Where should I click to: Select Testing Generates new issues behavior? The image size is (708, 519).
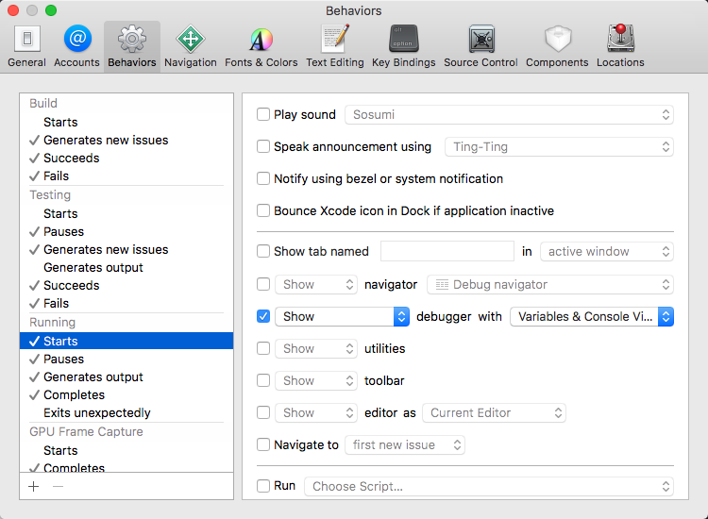pos(126,249)
